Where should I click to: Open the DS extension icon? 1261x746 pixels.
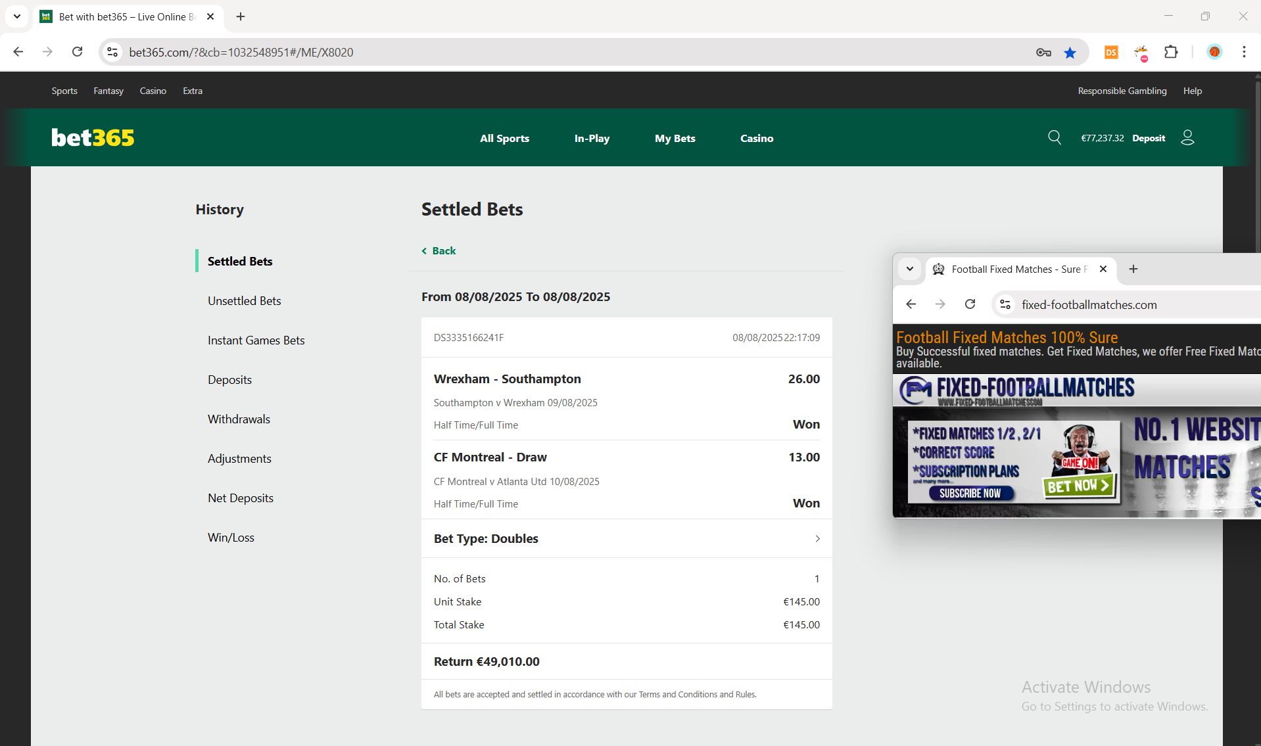pos(1111,53)
